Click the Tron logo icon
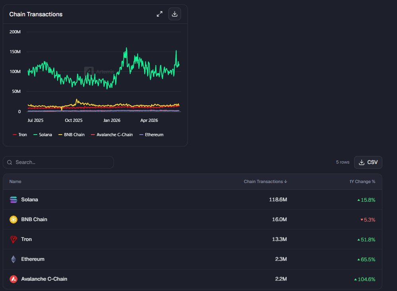 [13, 239]
